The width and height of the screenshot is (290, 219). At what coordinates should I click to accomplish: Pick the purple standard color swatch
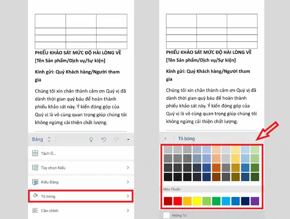255,201
